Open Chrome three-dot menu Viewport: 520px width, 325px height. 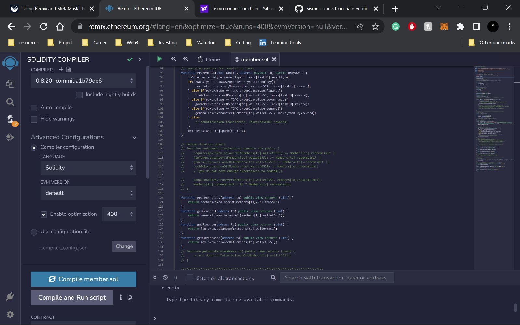pyautogui.click(x=509, y=27)
